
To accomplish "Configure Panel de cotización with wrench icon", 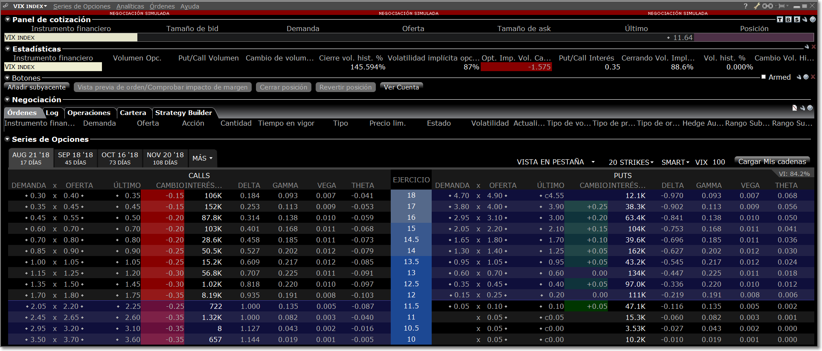I will click(x=805, y=19).
